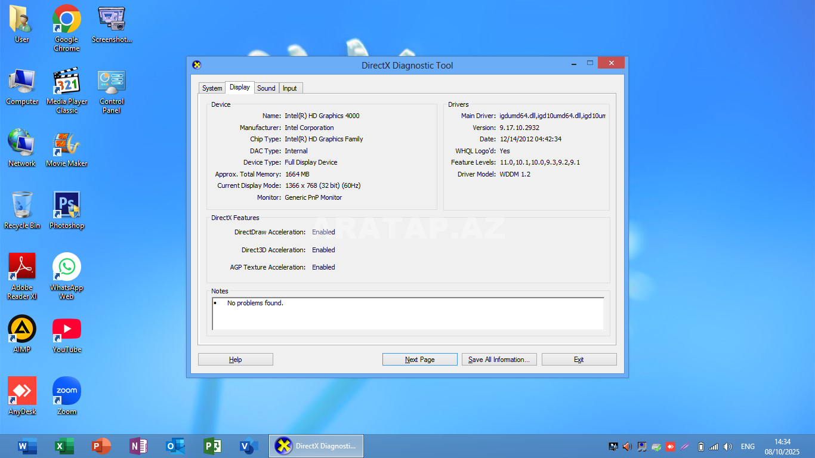Switch to the Sound tab
815x458 pixels.
[x=266, y=88]
